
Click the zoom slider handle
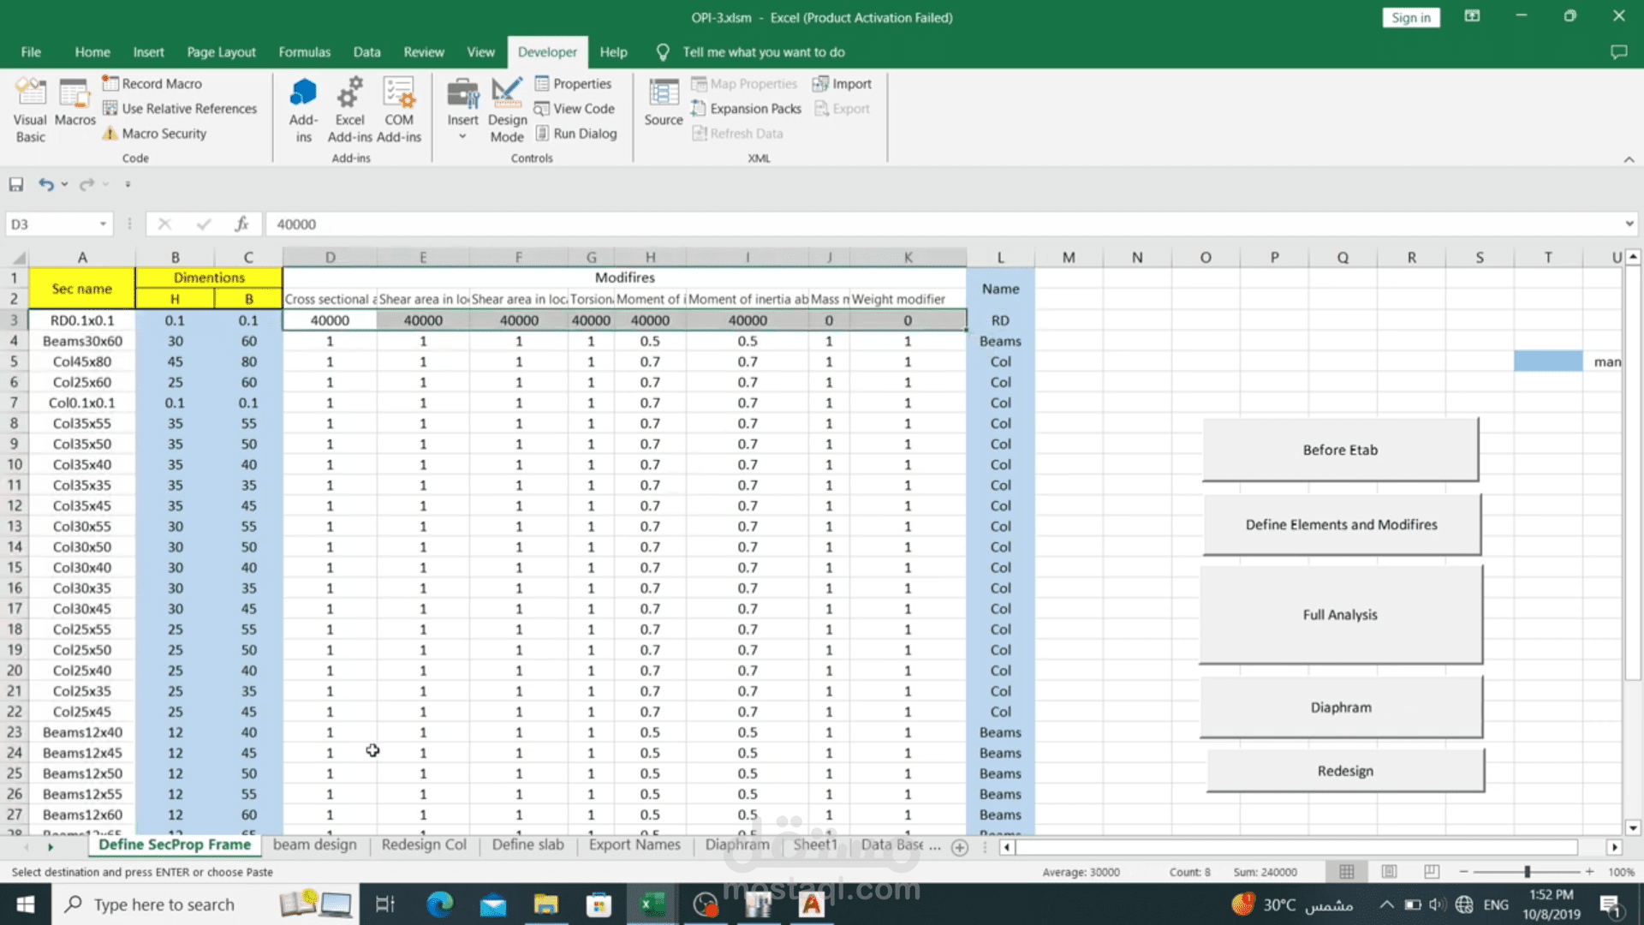point(1527,872)
